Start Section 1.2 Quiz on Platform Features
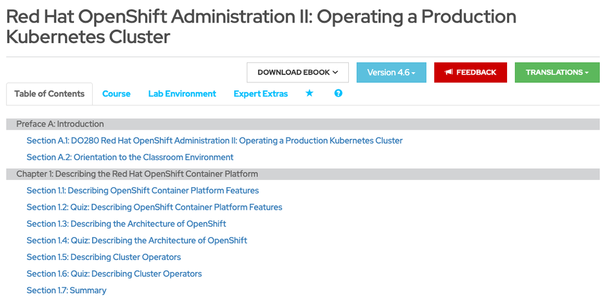The width and height of the screenshot is (606, 300). click(154, 207)
